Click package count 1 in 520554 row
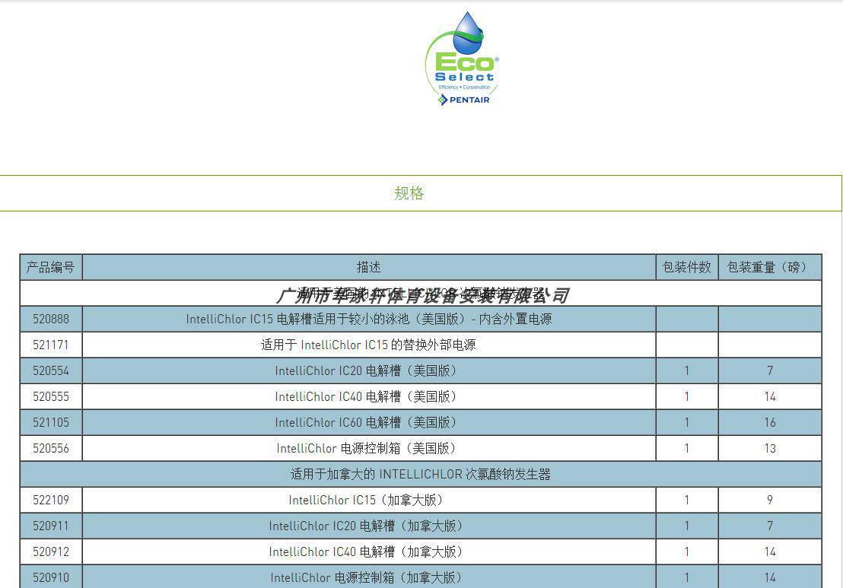The image size is (843, 588). coord(686,370)
